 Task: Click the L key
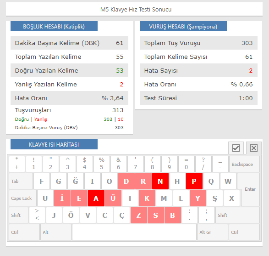(181, 198)
